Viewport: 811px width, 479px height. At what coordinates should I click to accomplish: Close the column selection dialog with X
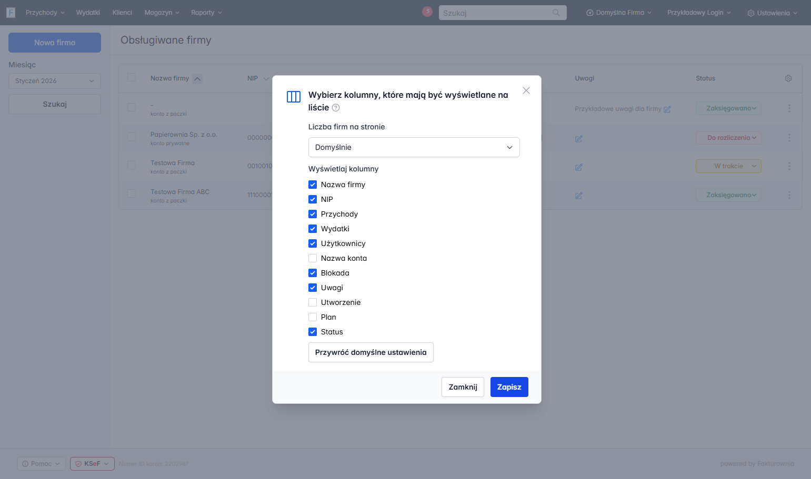pos(526,90)
